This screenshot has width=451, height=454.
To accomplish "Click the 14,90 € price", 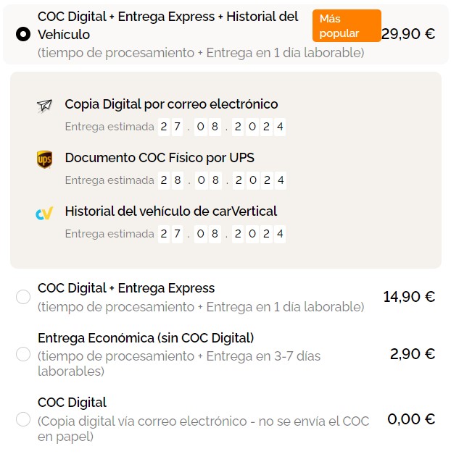I will tap(409, 297).
